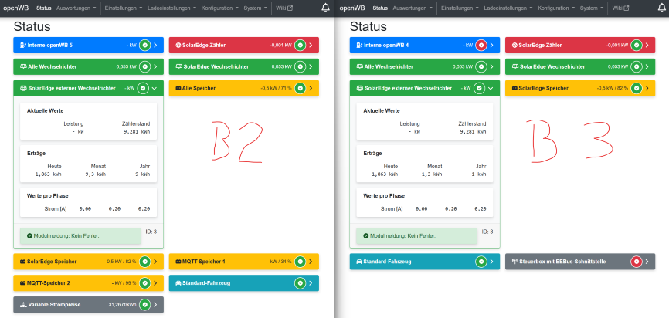Expand MQTT-Speicher 1 card chevron
The height and width of the screenshot is (318, 669).
click(x=311, y=262)
